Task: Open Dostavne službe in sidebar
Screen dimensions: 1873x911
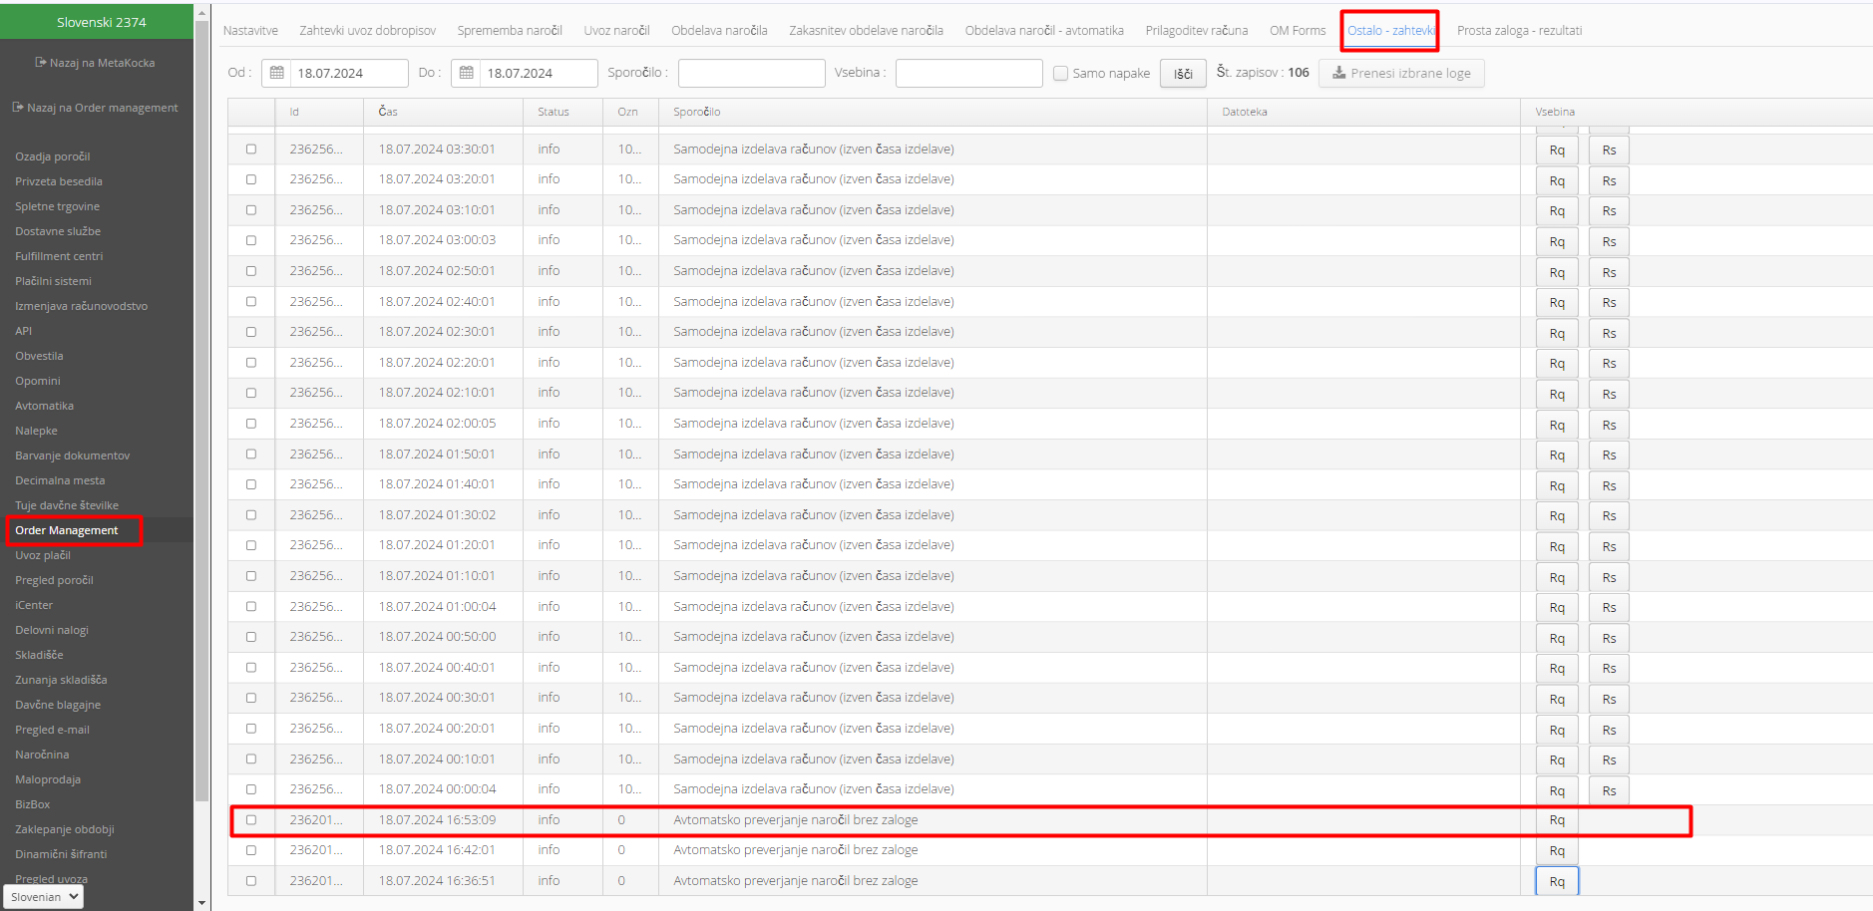Action: (58, 231)
